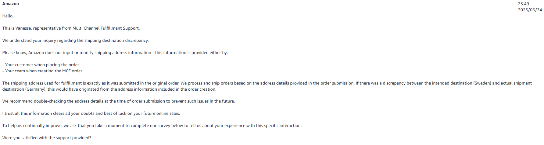Click the recommendation about double-checking address details
Image resolution: width=544 pixels, height=145 pixels.
pyautogui.click(x=119, y=101)
